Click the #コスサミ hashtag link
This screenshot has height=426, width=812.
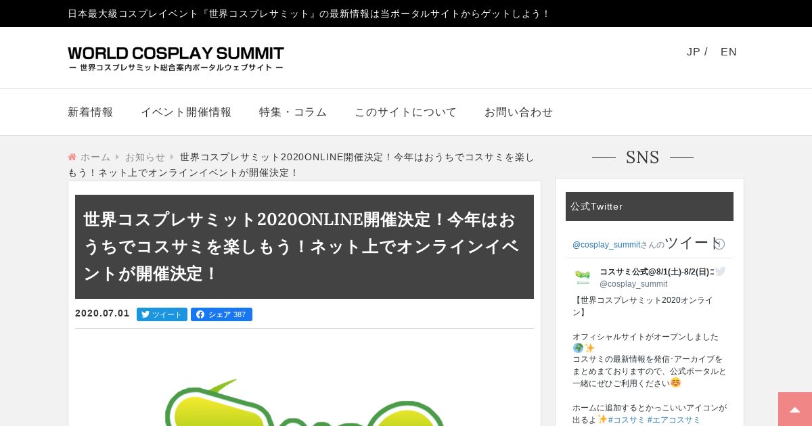[x=626, y=420]
